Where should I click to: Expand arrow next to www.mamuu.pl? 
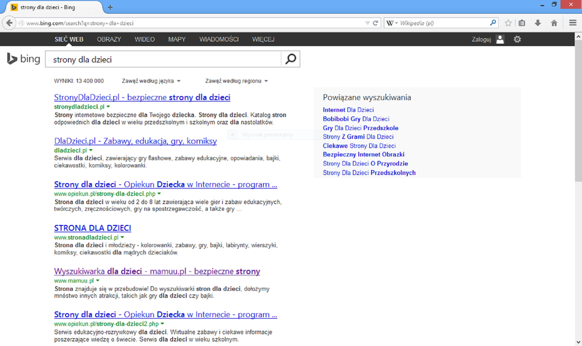click(98, 281)
